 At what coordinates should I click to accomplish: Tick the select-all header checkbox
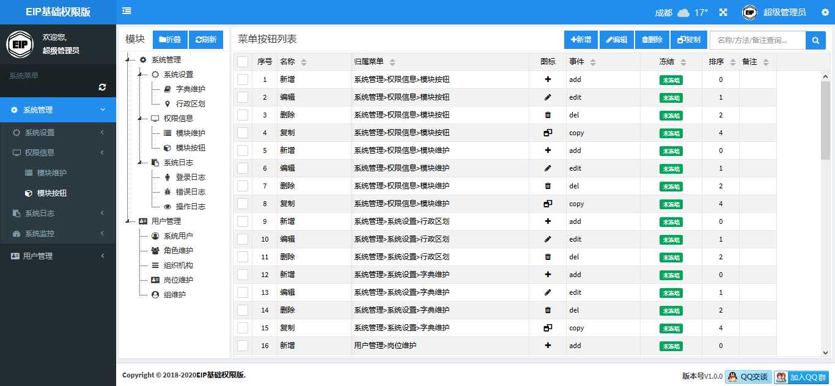(x=243, y=62)
